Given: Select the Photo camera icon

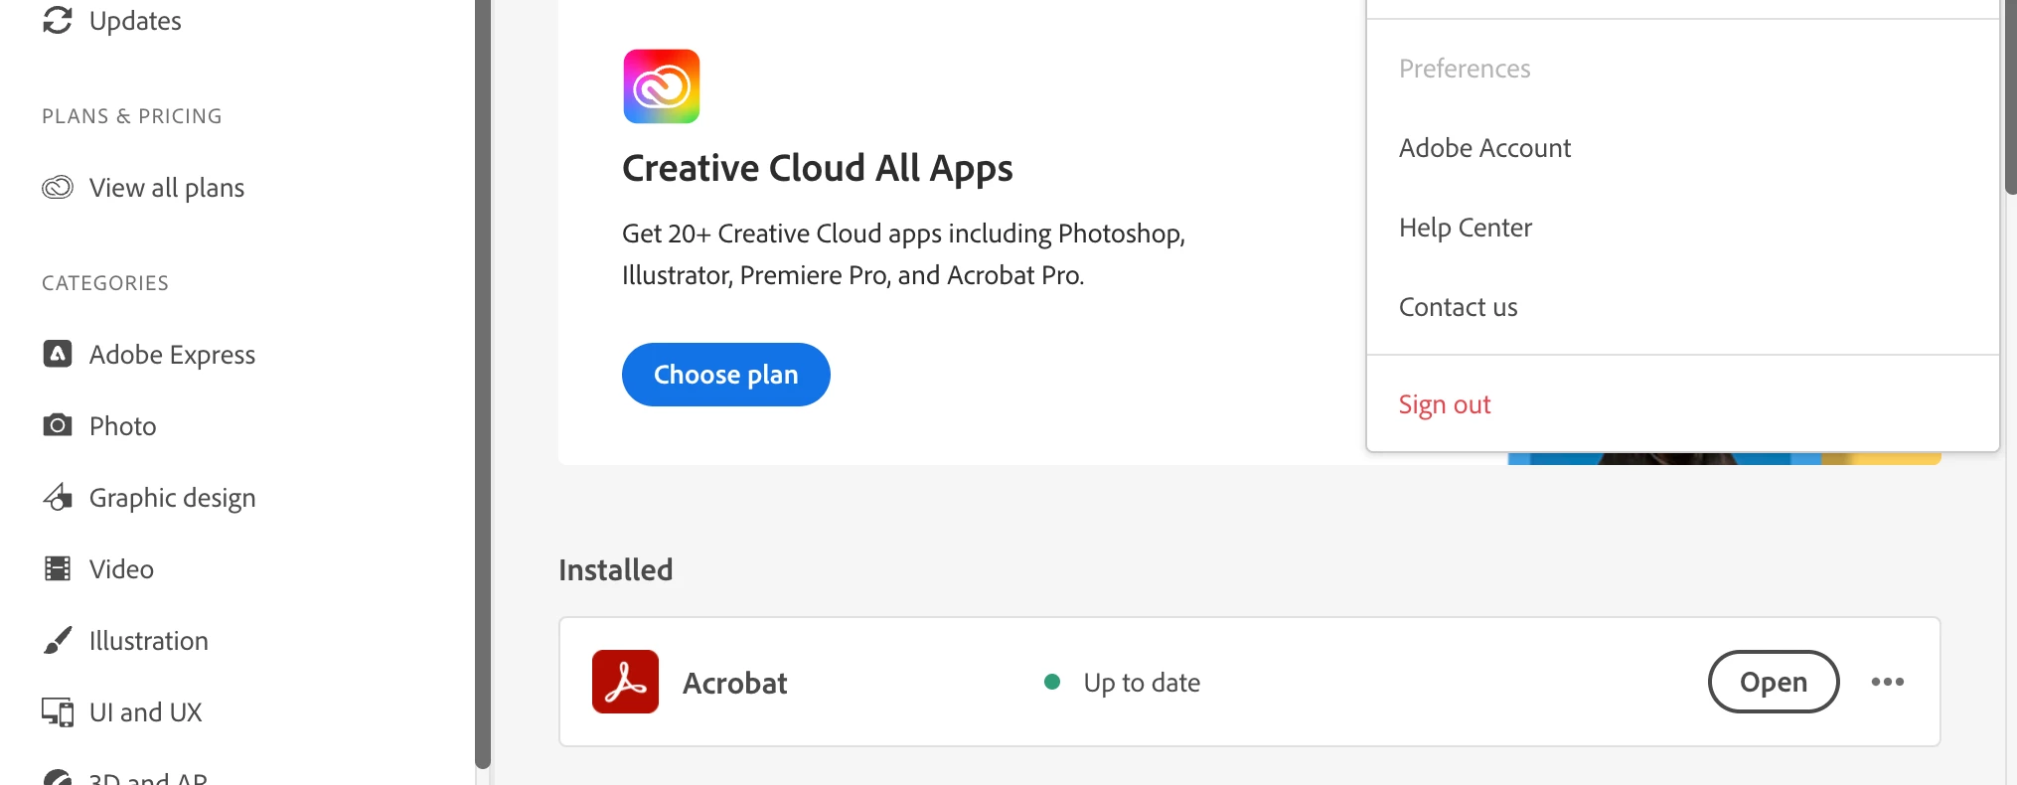Looking at the screenshot, I should pos(58,425).
